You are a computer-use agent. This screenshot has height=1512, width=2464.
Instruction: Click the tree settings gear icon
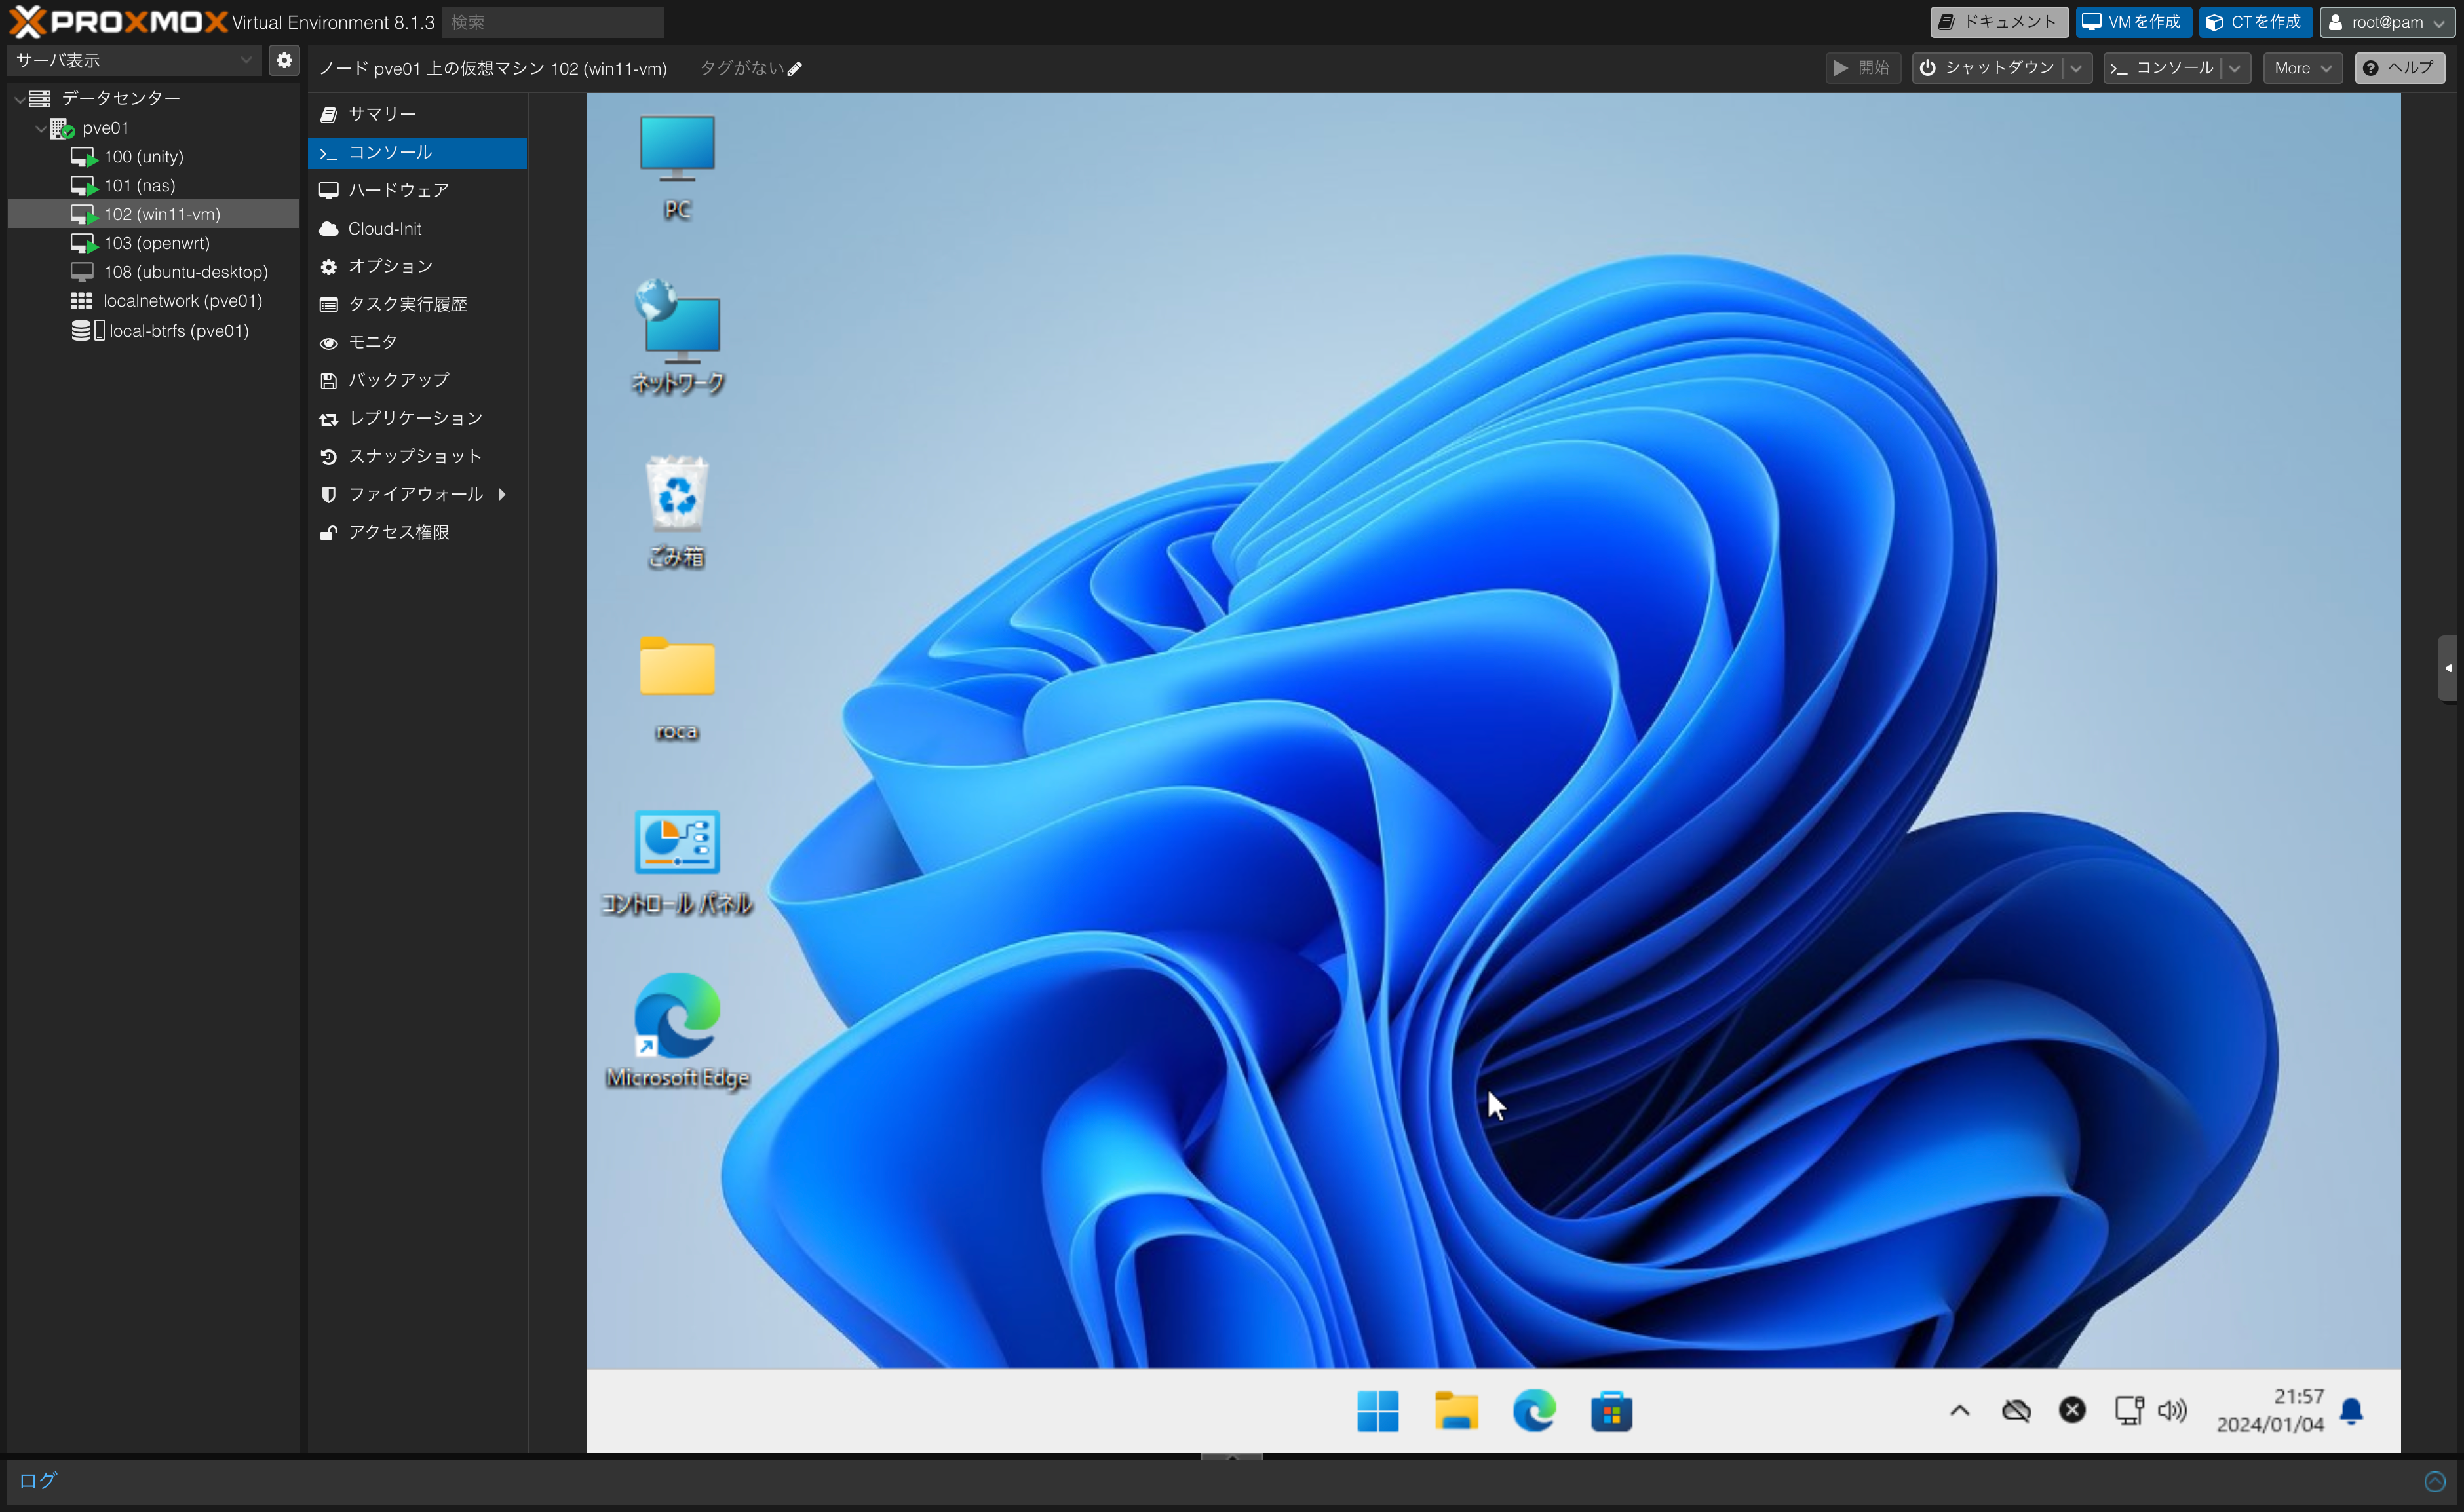(284, 60)
